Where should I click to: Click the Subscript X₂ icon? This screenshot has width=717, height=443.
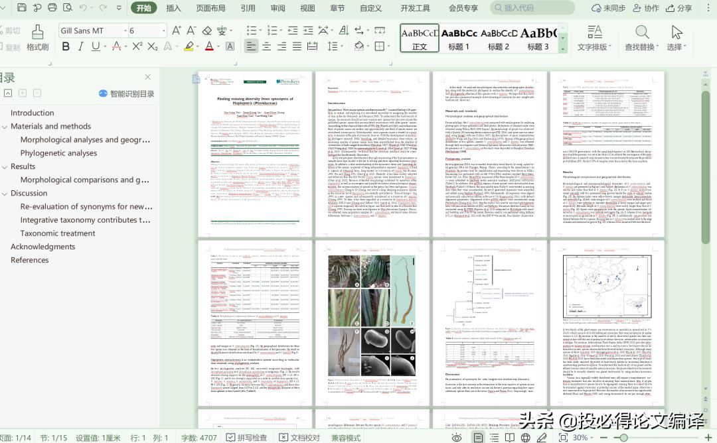coord(153,46)
